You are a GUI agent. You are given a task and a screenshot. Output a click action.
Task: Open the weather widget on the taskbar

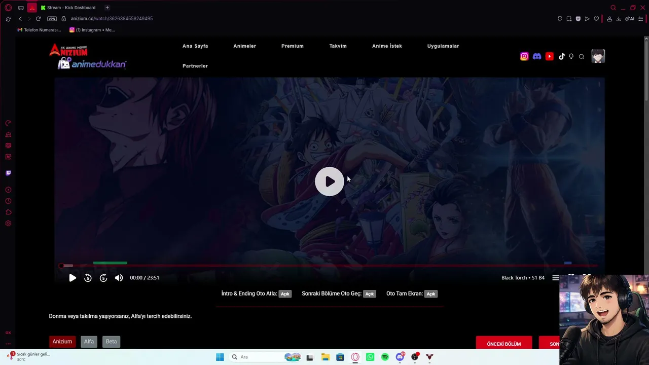(28, 356)
